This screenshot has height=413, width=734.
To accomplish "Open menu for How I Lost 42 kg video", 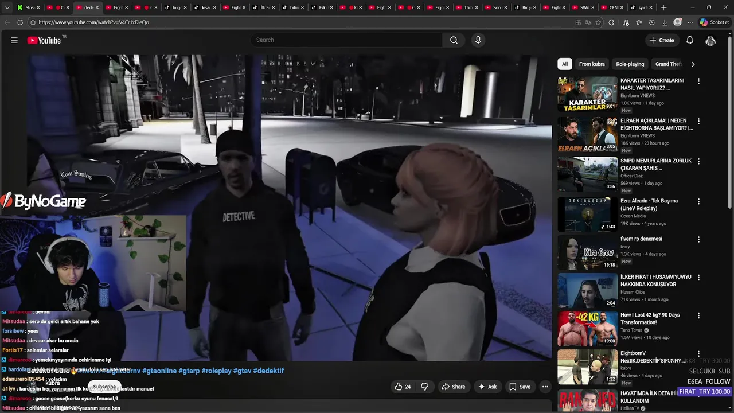I will 698,316.
